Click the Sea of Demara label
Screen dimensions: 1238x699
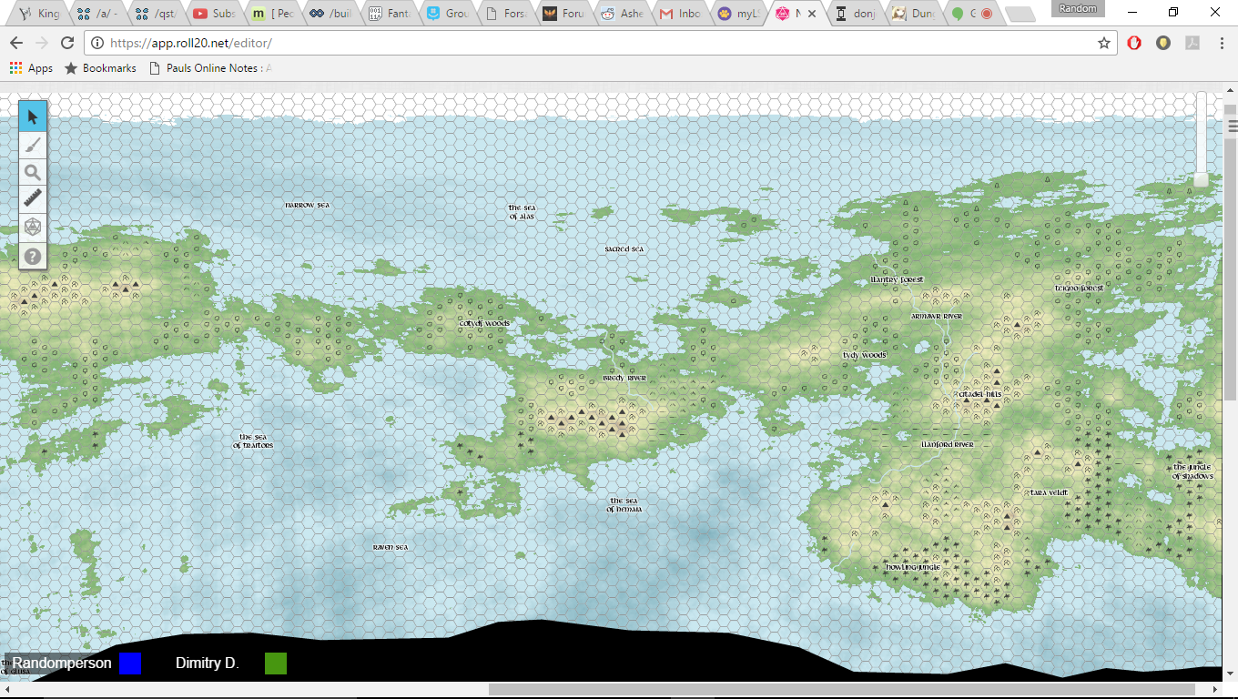624,505
